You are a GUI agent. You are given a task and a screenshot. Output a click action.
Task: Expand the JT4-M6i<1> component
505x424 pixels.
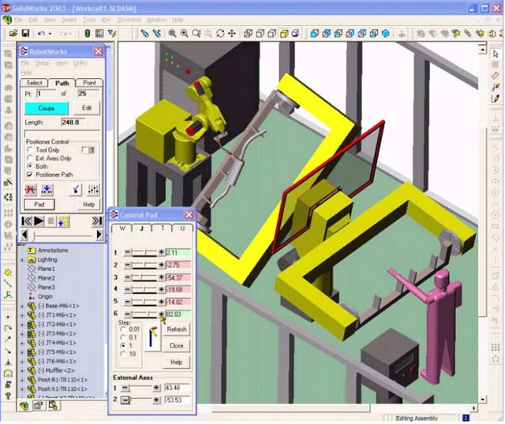coord(22,343)
